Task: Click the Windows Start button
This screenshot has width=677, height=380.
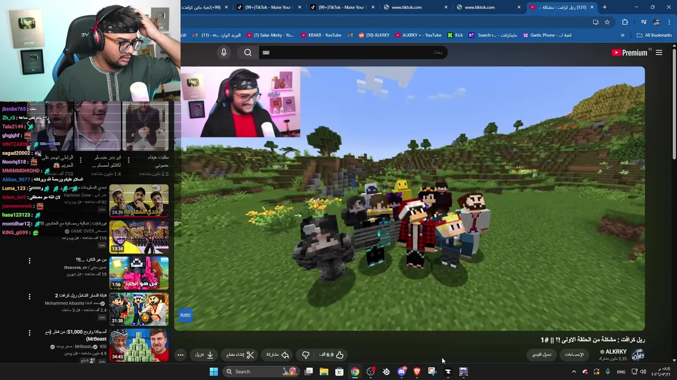Action: (214, 372)
